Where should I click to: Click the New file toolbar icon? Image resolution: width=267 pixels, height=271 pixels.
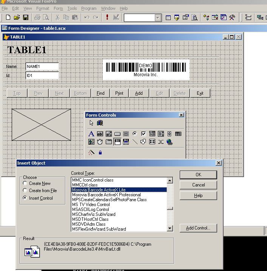pyautogui.click(x=8, y=17)
